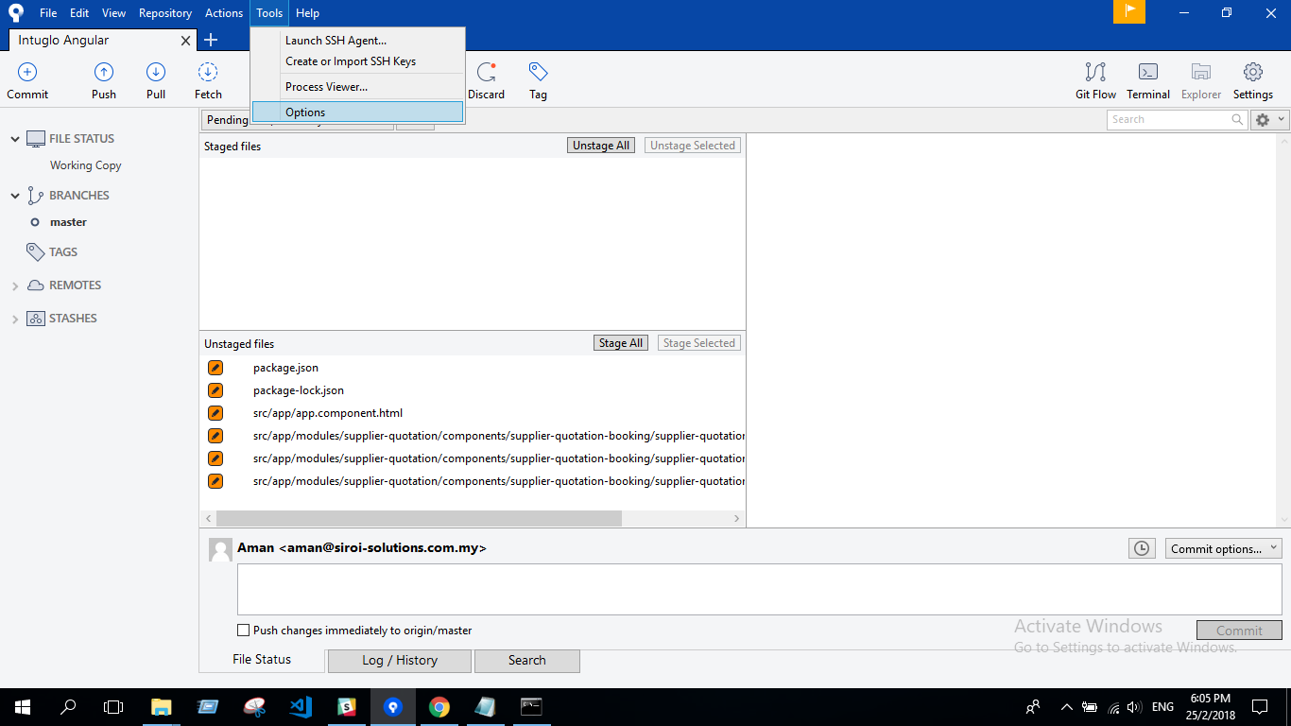Open the gear view options dropdown
Viewport: 1291px width, 726px height.
(x=1268, y=120)
